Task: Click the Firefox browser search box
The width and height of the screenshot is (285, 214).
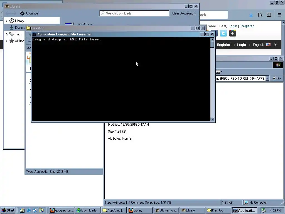Action: [213, 15]
